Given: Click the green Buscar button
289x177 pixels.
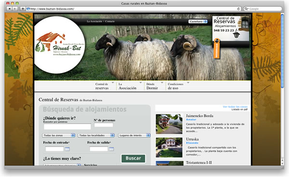Looking at the screenshot, I should pos(133,158).
